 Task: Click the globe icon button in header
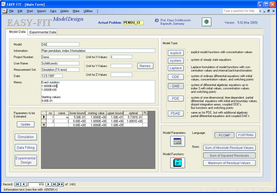tap(206, 22)
